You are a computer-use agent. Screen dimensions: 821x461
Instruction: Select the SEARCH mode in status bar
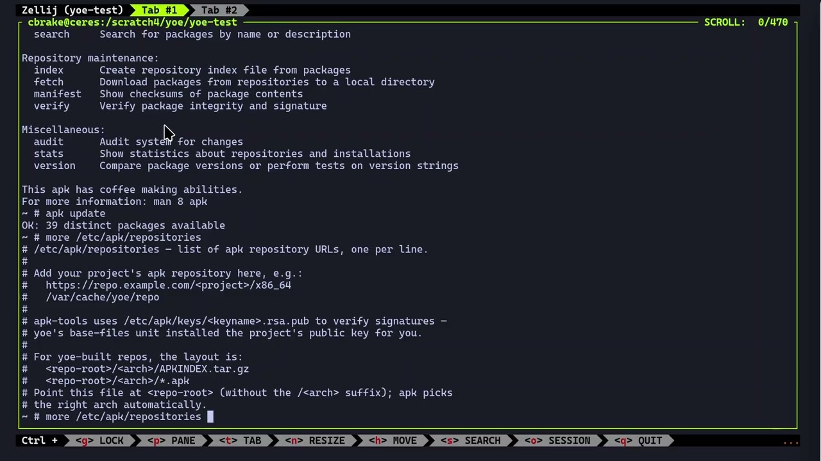(470, 441)
